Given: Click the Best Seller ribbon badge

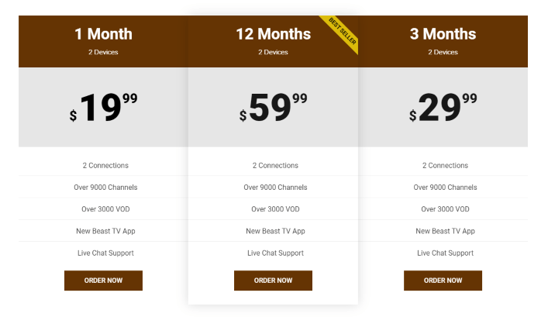Looking at the screenshot, I should point(340,32).
